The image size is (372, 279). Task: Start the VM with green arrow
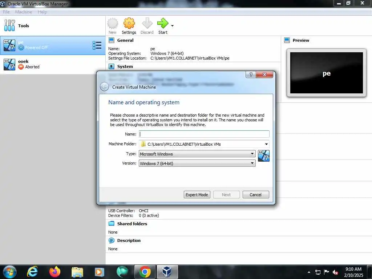163,26
